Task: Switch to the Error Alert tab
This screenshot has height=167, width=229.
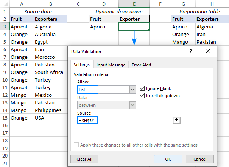Action: pos(141,65)
